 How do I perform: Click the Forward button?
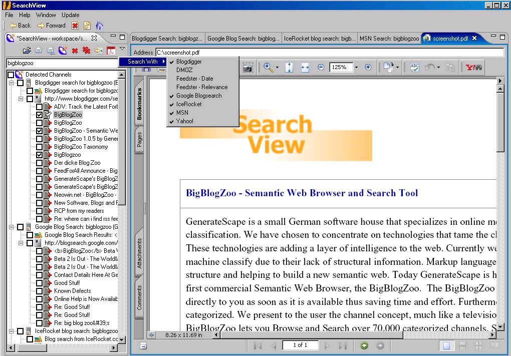point(52,26)
